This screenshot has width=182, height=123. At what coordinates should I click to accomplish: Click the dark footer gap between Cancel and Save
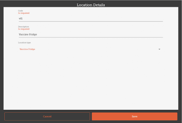(91, 116)
